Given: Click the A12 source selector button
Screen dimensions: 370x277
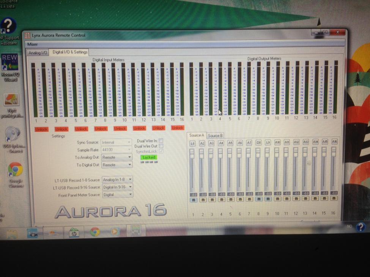Looking at the screenshot, I should tap(296, 142).
